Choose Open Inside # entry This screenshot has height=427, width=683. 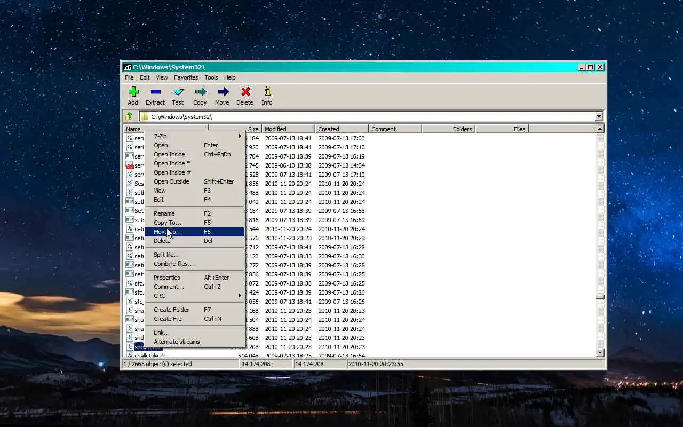[x=195, y=172]
